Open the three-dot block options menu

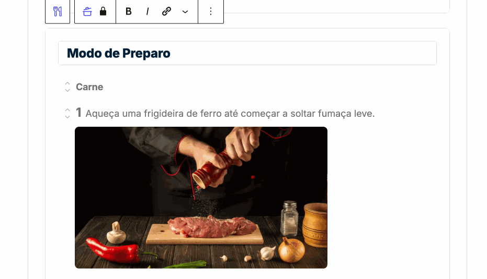tap(211, 11)
